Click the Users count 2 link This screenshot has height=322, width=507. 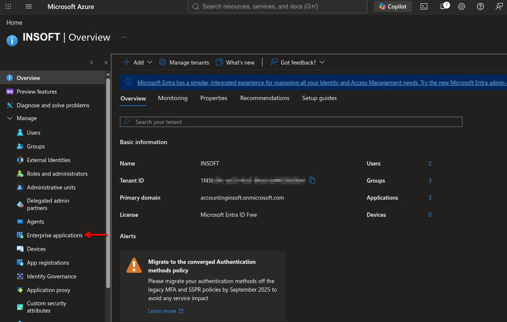430,163
